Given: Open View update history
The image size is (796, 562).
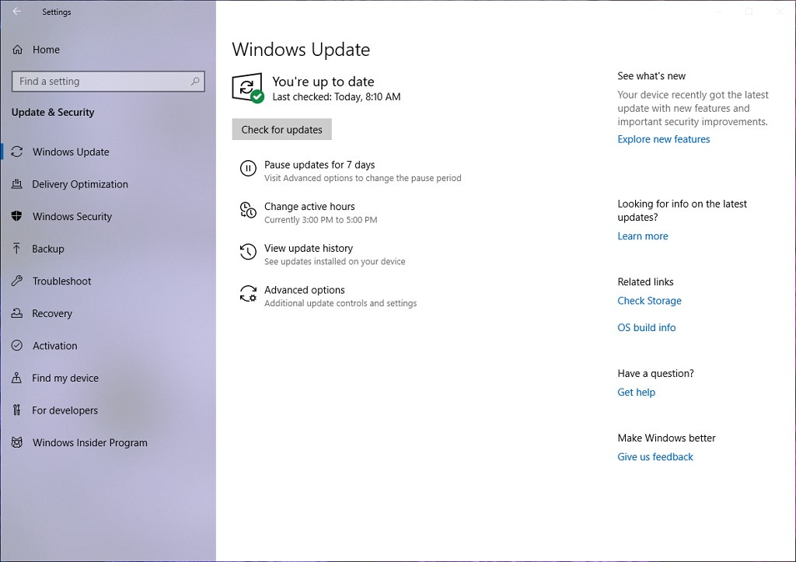Looking at the screenshot, I should pos(323,254).
